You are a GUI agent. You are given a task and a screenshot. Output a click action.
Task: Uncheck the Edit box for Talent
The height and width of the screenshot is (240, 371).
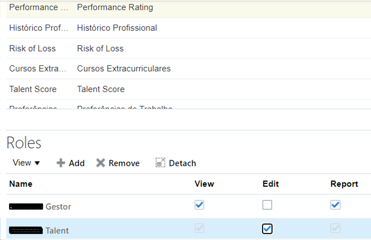[267, 229]
